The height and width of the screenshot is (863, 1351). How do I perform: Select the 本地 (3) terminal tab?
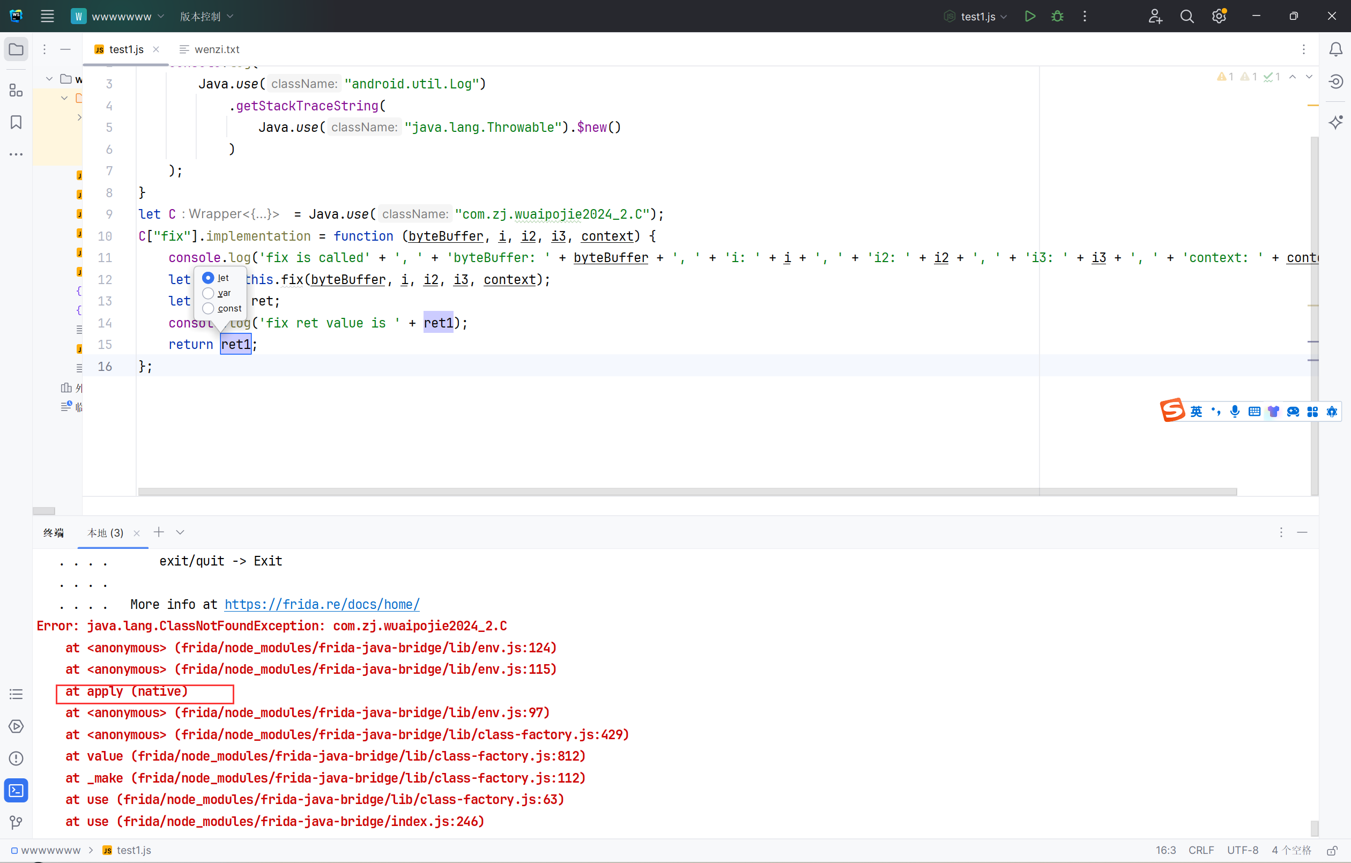106,533
